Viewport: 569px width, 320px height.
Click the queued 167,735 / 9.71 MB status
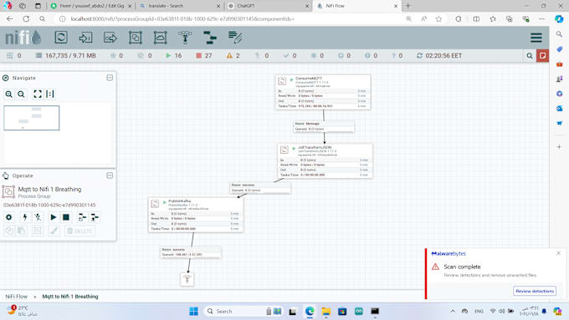(x=66, y=56)
